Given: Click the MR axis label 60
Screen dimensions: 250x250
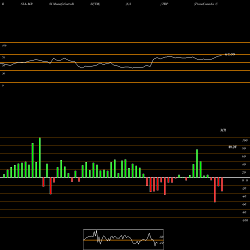Looking at the screenshot, I should point(244,156).
